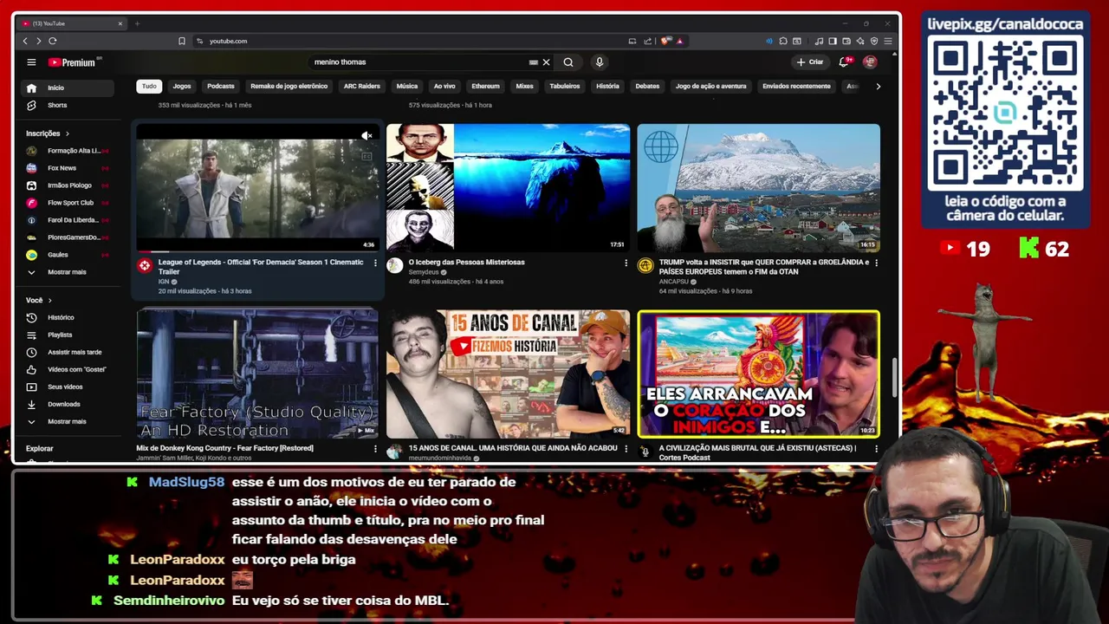Open Vídeos com "Gostei"
1109x624 pixels.
68,369
